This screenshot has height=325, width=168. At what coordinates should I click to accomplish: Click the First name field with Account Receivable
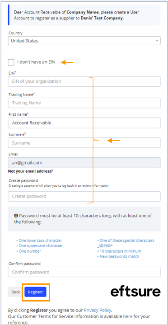(x=84, y=123)
